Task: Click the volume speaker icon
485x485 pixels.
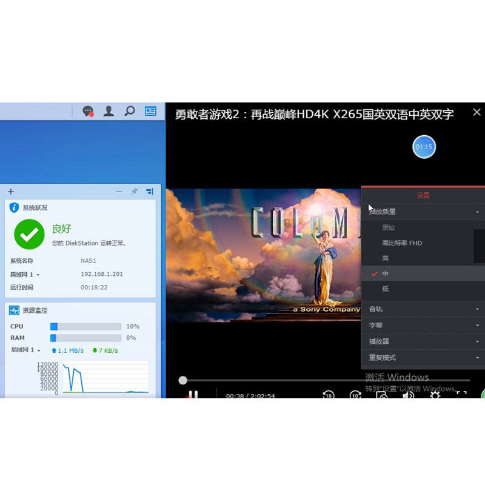Action: [x=408, y=395]
